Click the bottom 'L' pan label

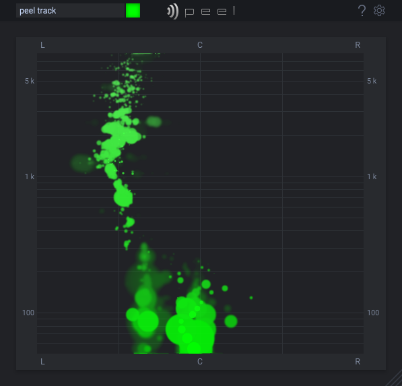coord(42,362)
